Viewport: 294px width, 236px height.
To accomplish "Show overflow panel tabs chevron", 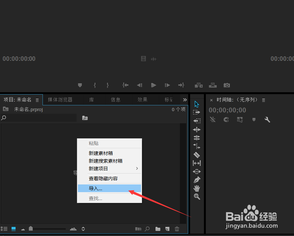I will [185, 100].
